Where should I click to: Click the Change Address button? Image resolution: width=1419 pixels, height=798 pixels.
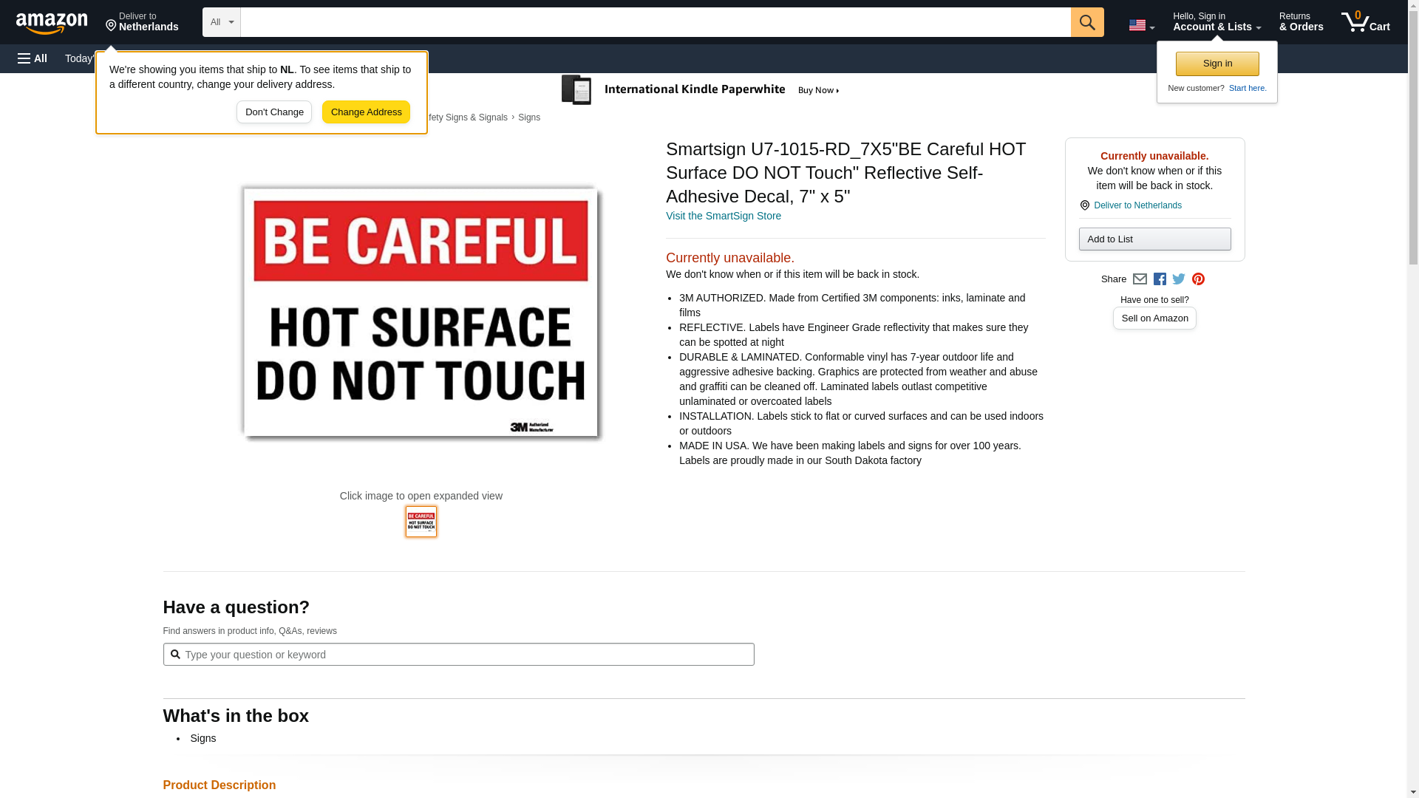(366, 112)
